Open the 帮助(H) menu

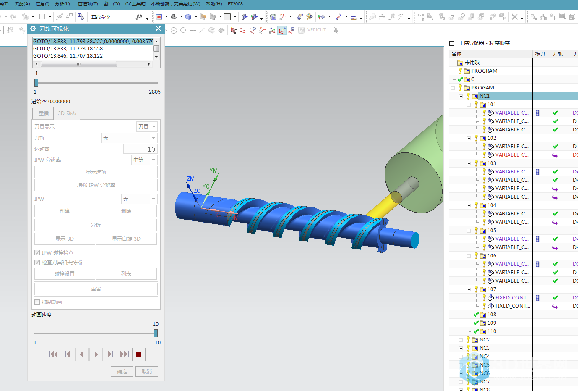[x=214, y=4]
